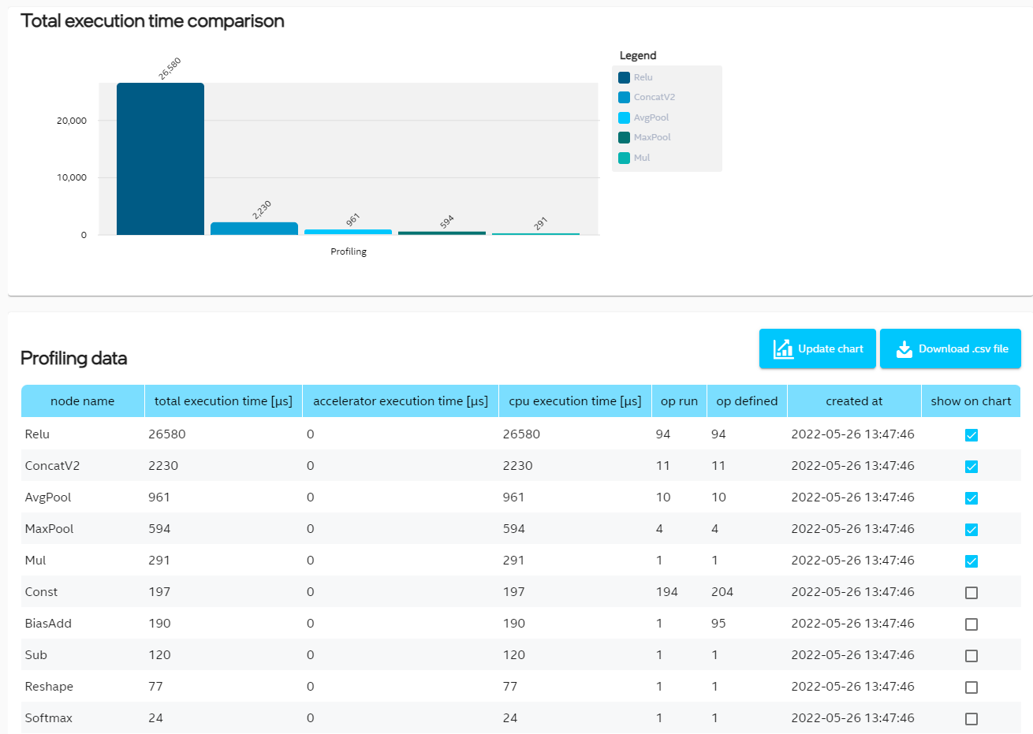Click the MaxPool bar labeled 594

pos(442,233)
